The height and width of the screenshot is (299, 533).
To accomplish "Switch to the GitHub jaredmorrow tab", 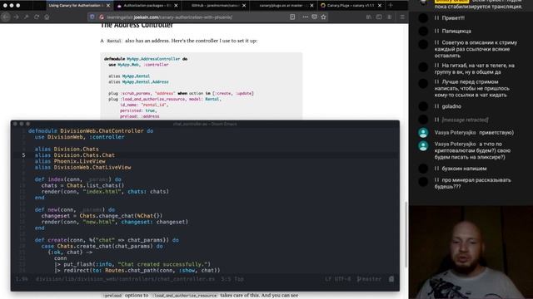I will click(x=215, y=6).
